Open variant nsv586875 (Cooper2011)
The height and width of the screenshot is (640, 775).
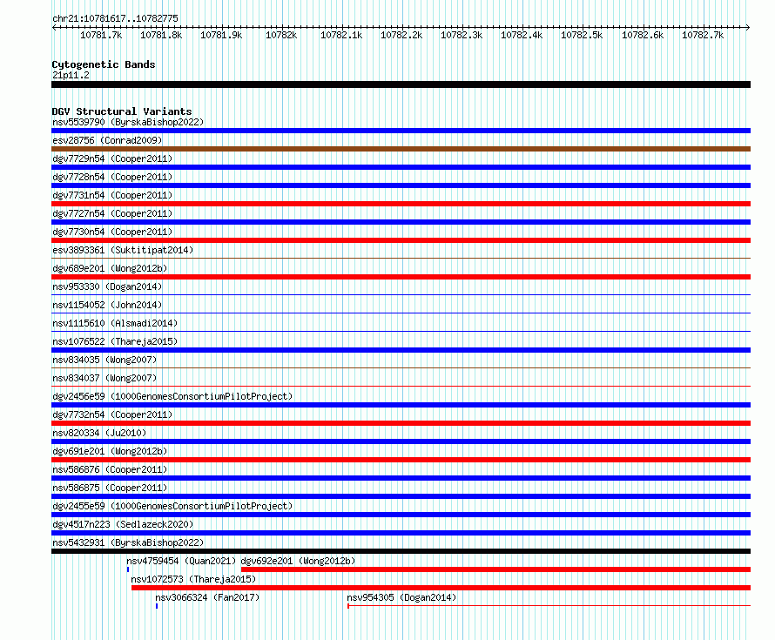click(110, 488)
